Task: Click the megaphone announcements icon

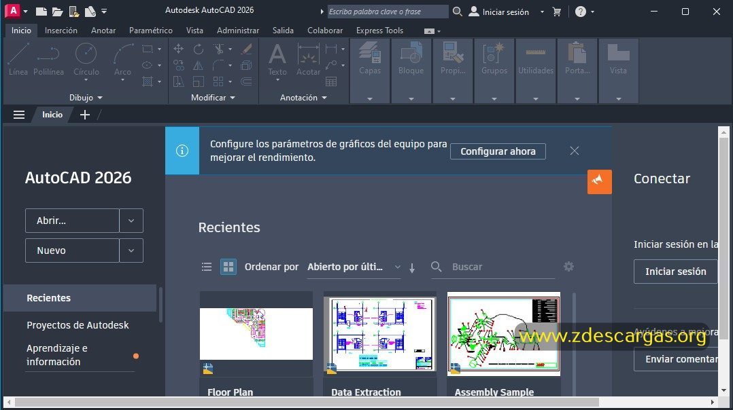Action: click(599, 181)
